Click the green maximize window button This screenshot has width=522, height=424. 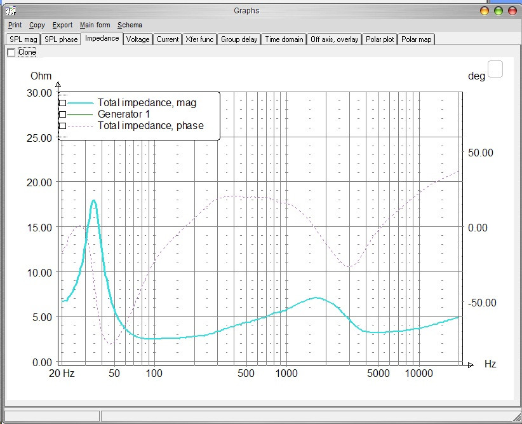click(499, 11)
